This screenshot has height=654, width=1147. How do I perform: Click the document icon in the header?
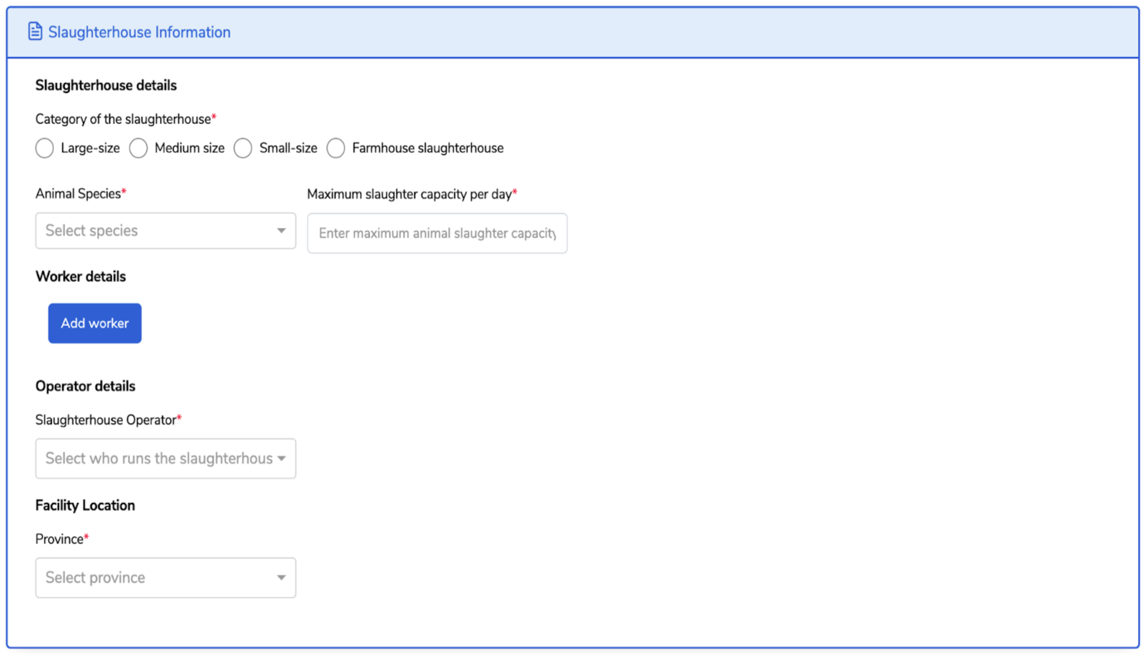pyautogui.click(x=35, y=31)
